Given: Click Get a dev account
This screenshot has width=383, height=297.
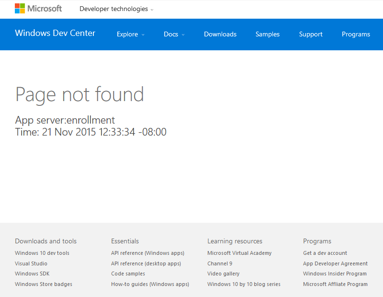Looking at the screenshot, I should [325, 252].
